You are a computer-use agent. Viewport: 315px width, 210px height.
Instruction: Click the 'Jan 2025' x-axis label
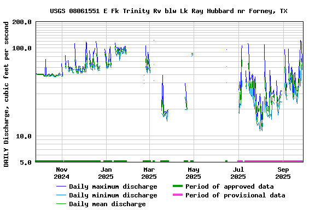[106, 173]
